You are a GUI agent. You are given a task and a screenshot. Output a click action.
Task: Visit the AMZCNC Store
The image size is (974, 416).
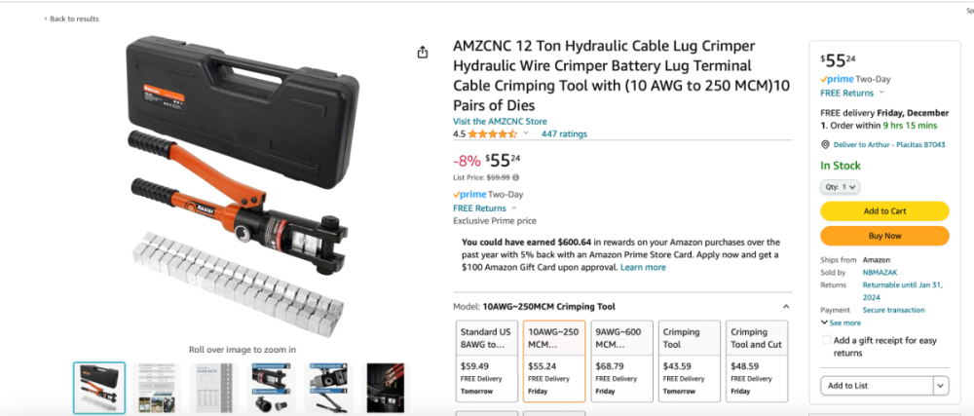click(500, 122)
